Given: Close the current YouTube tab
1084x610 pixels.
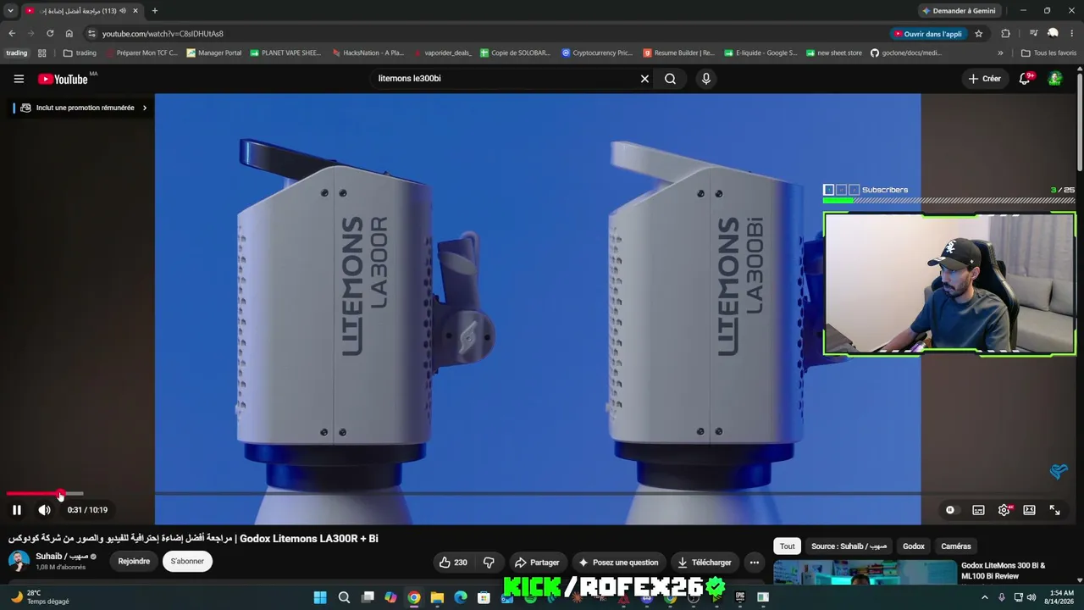Looking at the screenshot, I should [x=135, y=11].
